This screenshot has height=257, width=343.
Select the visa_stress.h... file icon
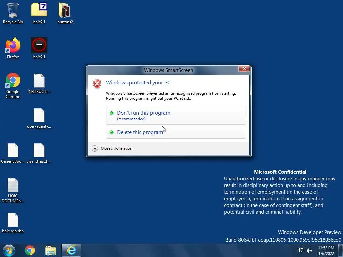pyautogui.click(x=39, y=153)
